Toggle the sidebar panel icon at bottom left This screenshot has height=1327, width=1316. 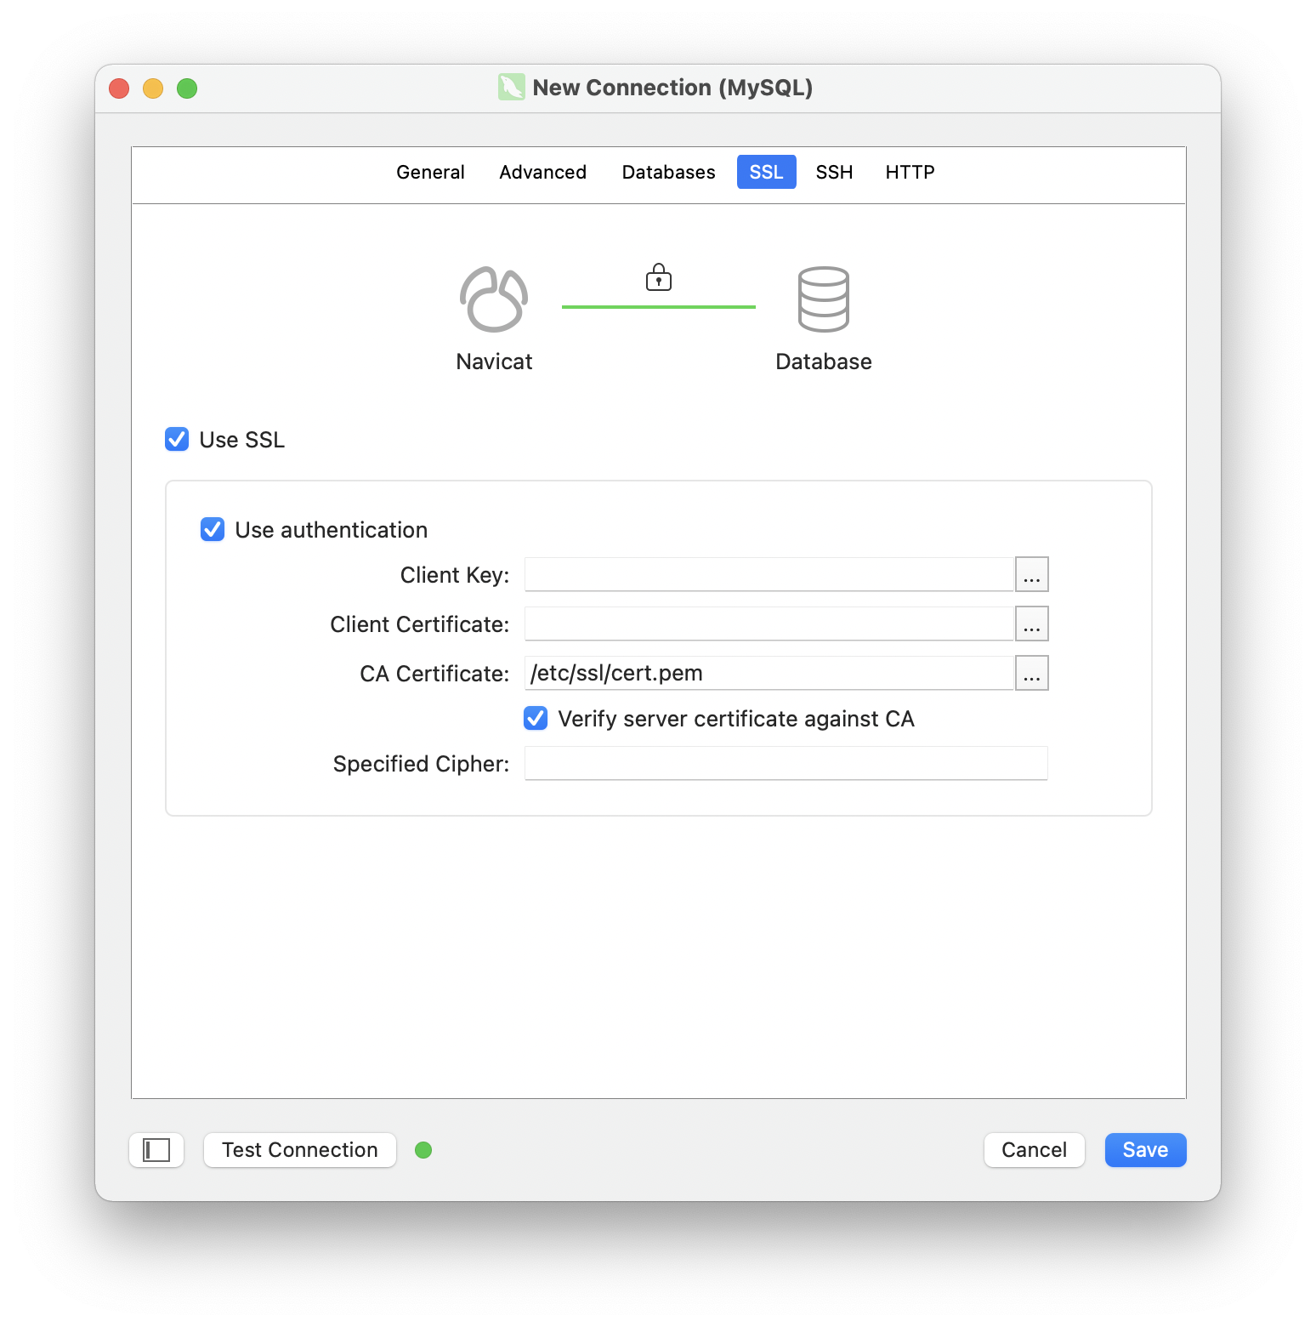156,1149
